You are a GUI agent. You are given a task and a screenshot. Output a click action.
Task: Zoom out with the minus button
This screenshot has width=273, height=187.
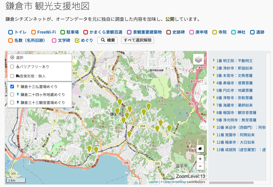(x=200, y=166)
